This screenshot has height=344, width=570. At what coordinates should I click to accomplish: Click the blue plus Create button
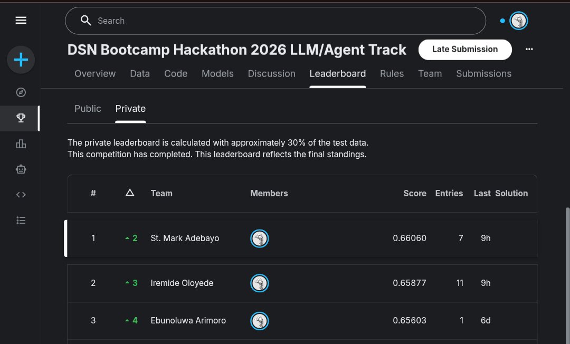click(x=21, y=60)
